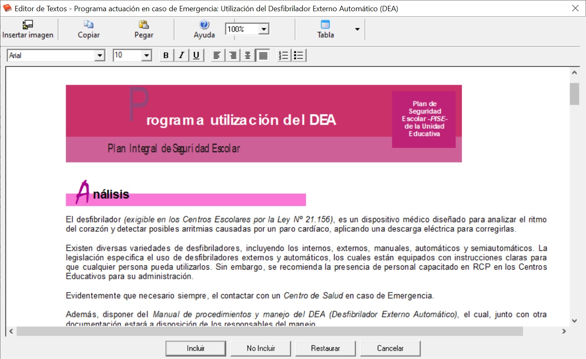Click the app icon in title bar
Screen dimensions: 586x359
pyautogui.click(x=7, y=8)
